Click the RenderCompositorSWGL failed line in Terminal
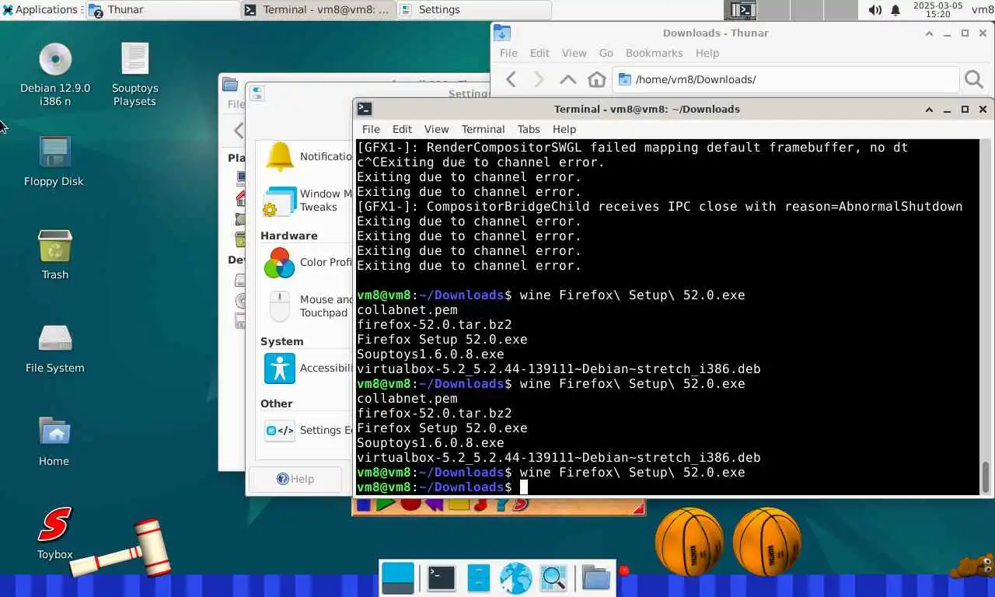The image size is (995, 597). [632, 147]
